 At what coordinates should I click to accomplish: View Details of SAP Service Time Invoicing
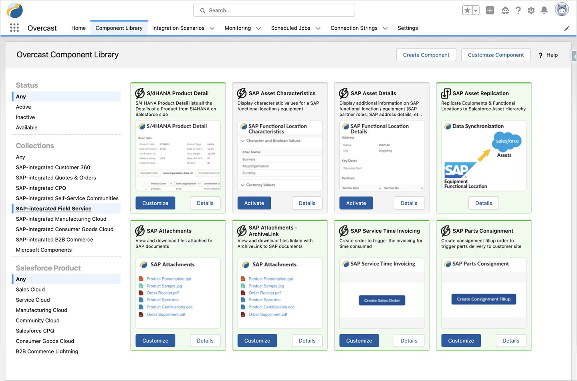coord(409,341)
